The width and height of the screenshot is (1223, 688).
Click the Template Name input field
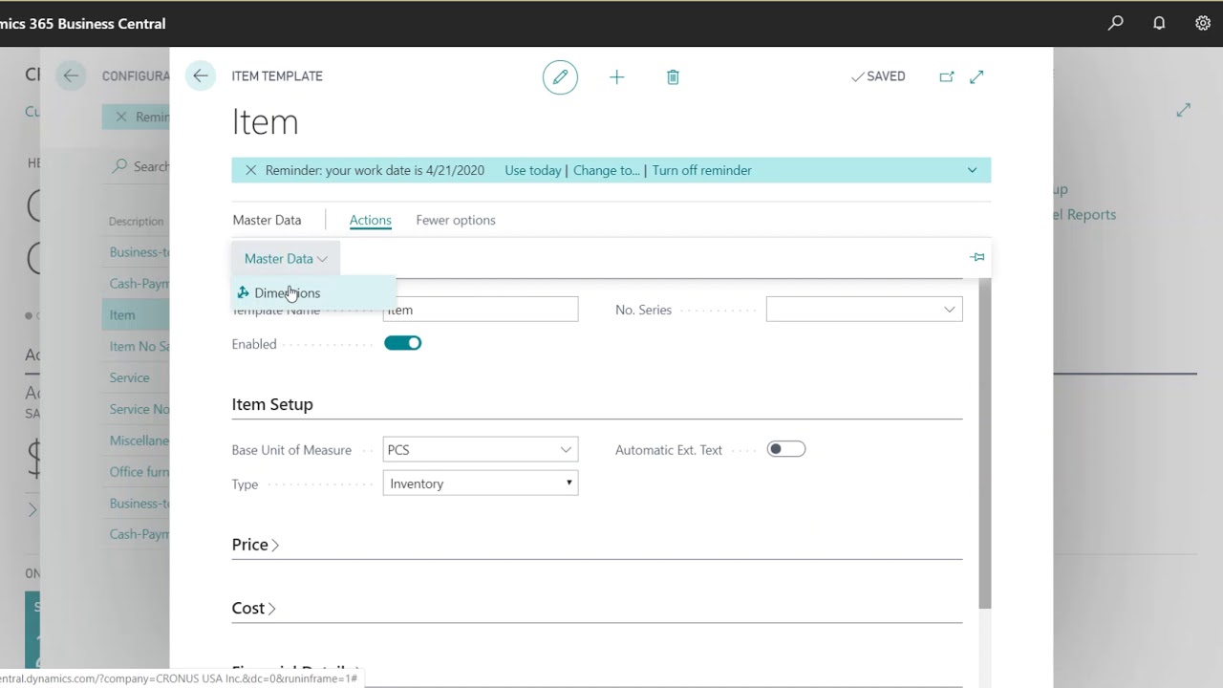[481, 310]
